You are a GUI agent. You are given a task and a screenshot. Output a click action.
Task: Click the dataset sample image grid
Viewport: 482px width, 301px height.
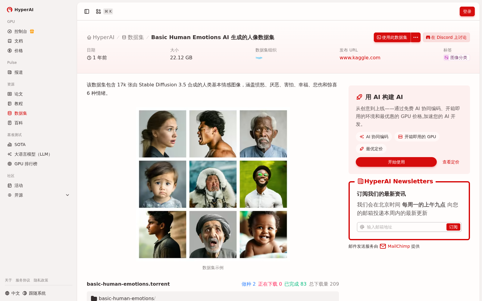point(213,184)
